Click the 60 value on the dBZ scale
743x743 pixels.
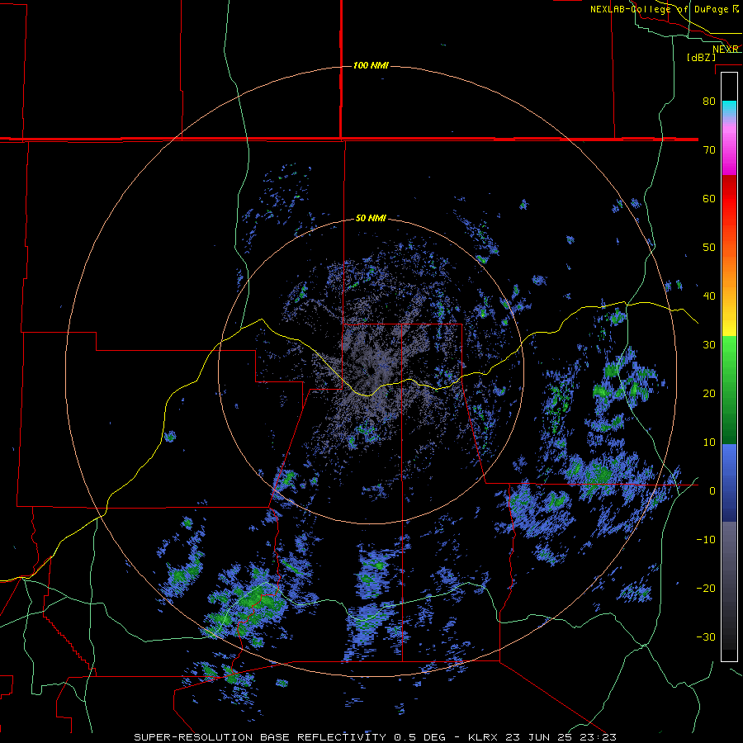[709, 198]
